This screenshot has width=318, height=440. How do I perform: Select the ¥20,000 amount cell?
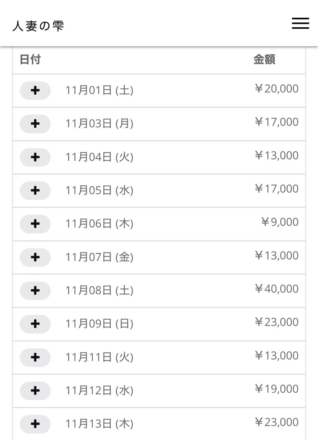pos(276,89)
